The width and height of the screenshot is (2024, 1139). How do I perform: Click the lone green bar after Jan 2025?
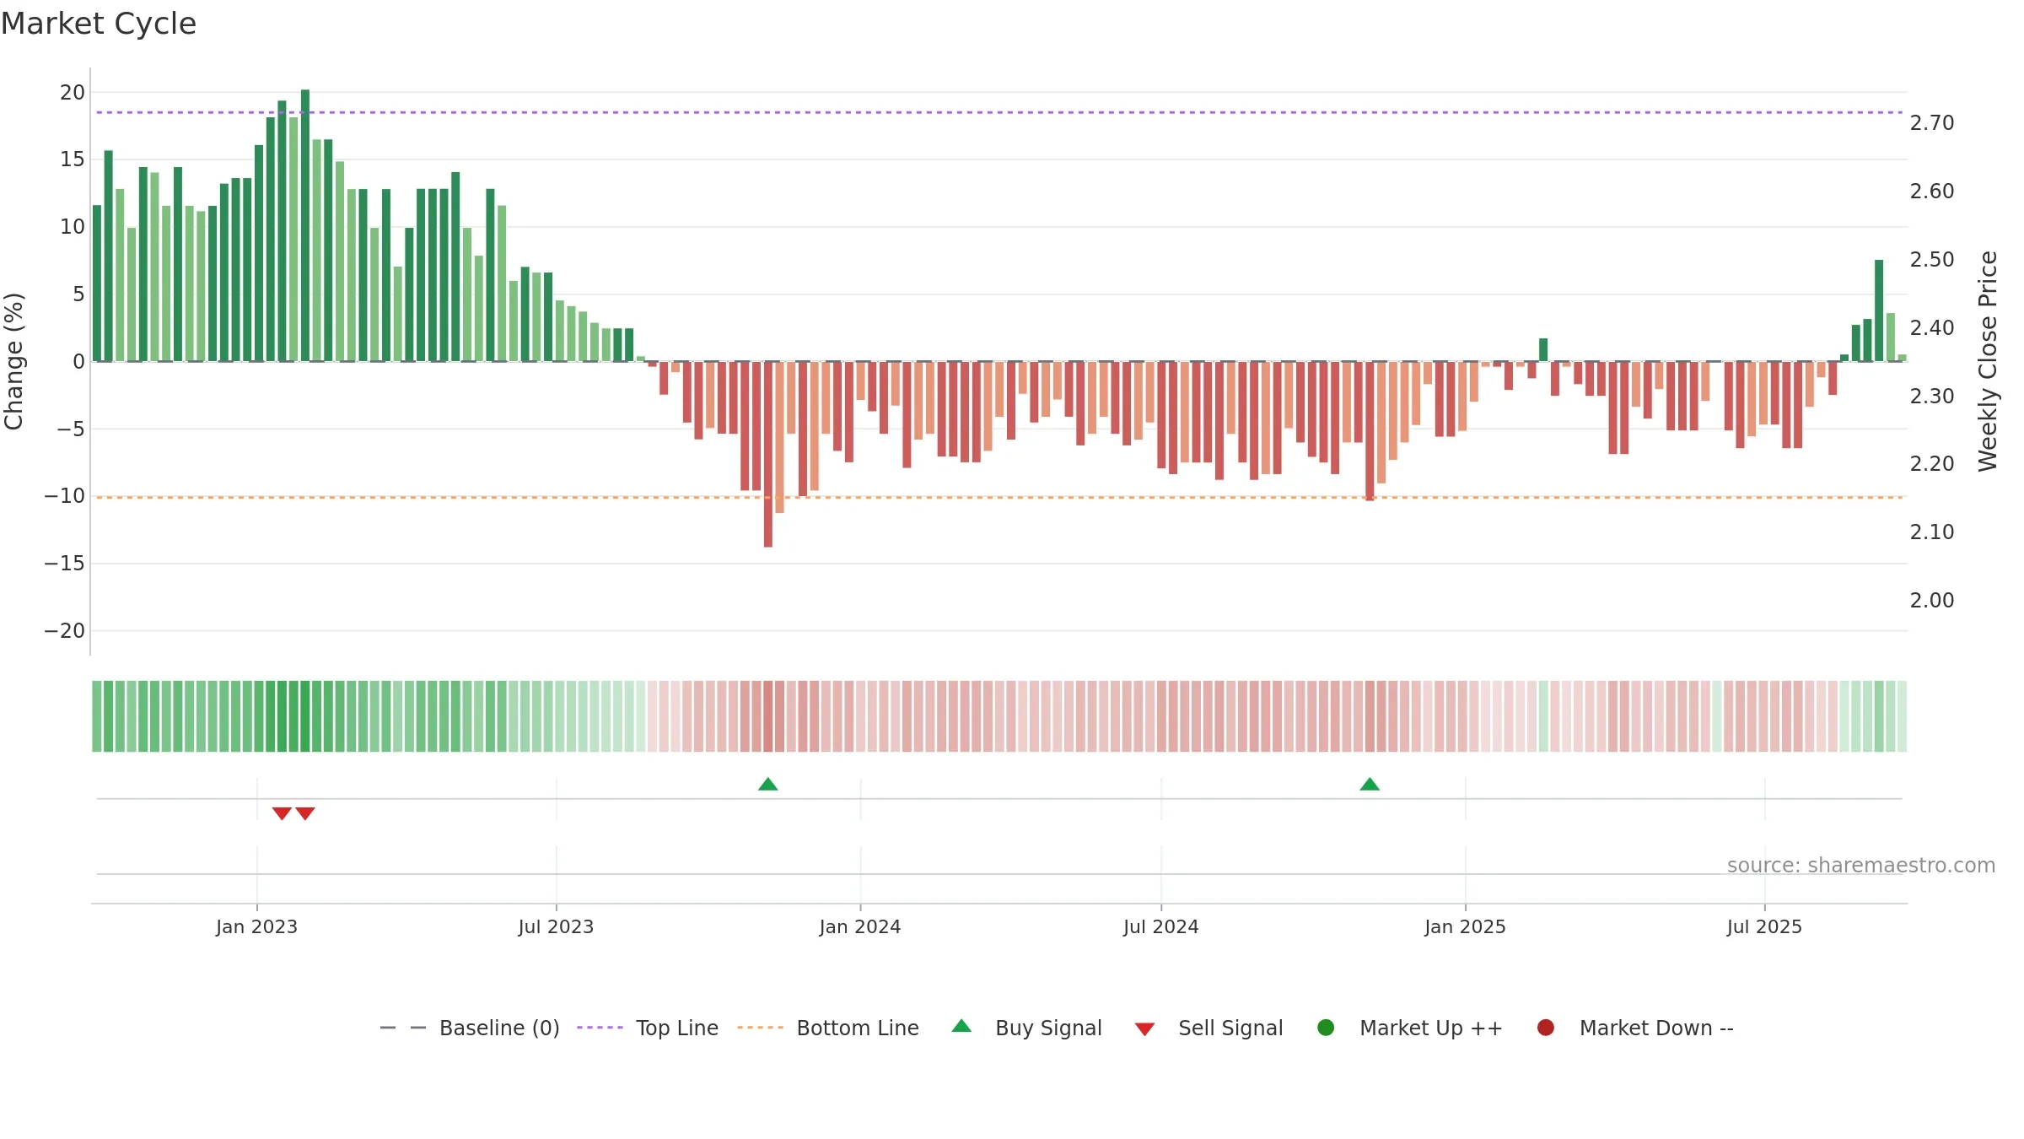click(1543, 349)
